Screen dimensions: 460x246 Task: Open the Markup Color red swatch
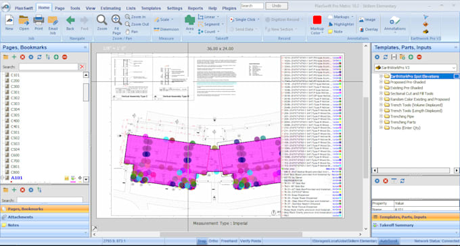(317, 20)
